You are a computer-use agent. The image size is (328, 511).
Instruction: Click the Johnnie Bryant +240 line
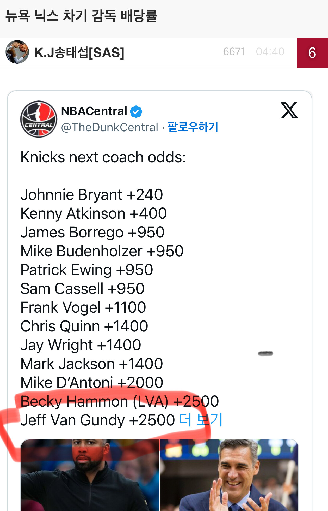92,195
